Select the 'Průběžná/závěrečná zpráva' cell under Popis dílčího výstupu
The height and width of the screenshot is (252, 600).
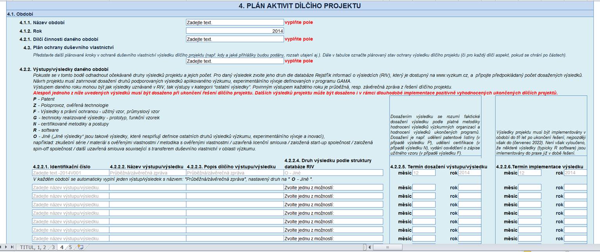(235, 173)
